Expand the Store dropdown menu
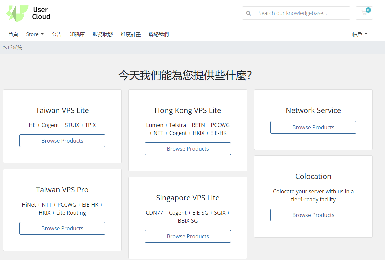This screenshot has height=260, width=385. pyautogui.click(x=35, y=34)
